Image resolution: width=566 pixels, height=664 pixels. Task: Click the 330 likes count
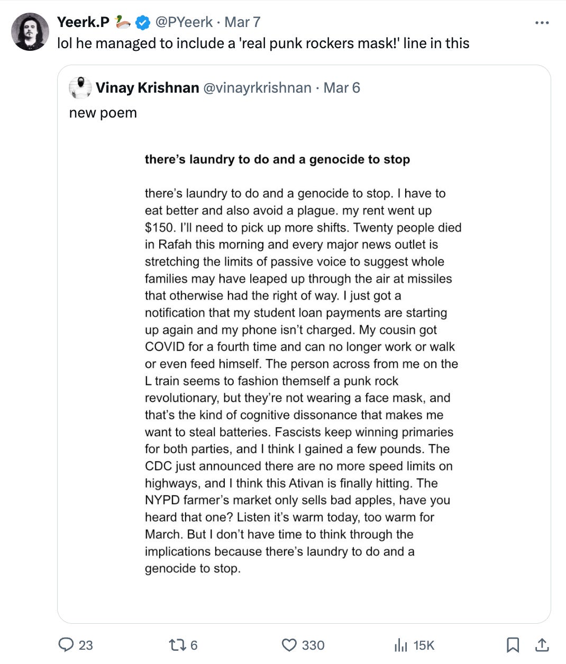pyautogui.click(x=313, y=645)
